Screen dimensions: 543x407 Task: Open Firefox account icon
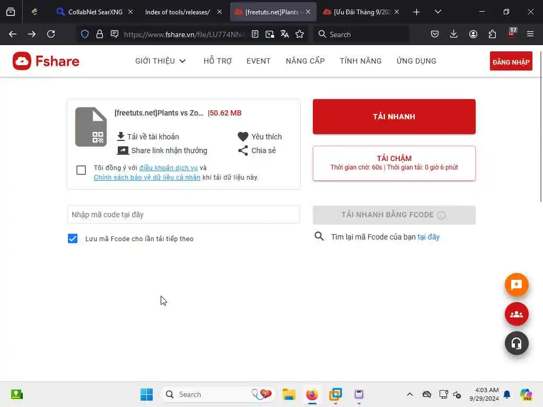pos(473,34)
